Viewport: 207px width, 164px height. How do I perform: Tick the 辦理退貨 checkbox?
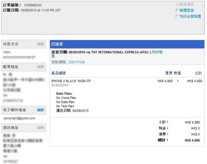click(x=177, y=11)
